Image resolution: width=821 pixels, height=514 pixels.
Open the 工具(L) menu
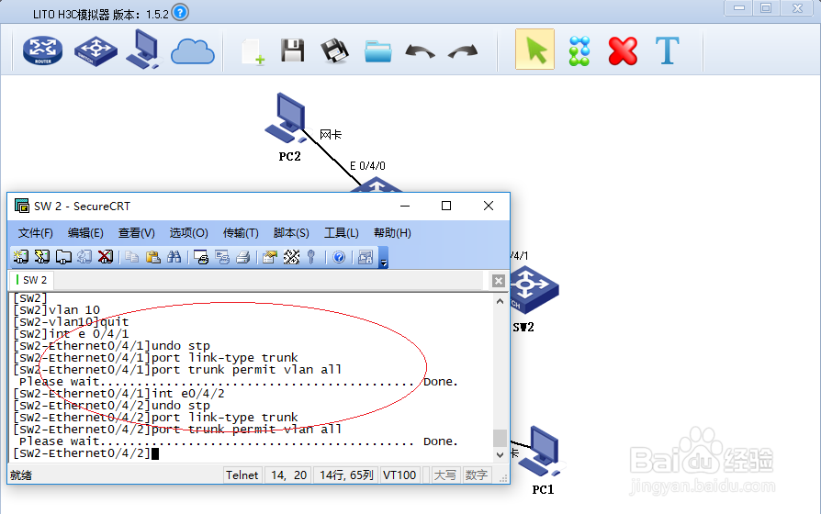point(341,233)
